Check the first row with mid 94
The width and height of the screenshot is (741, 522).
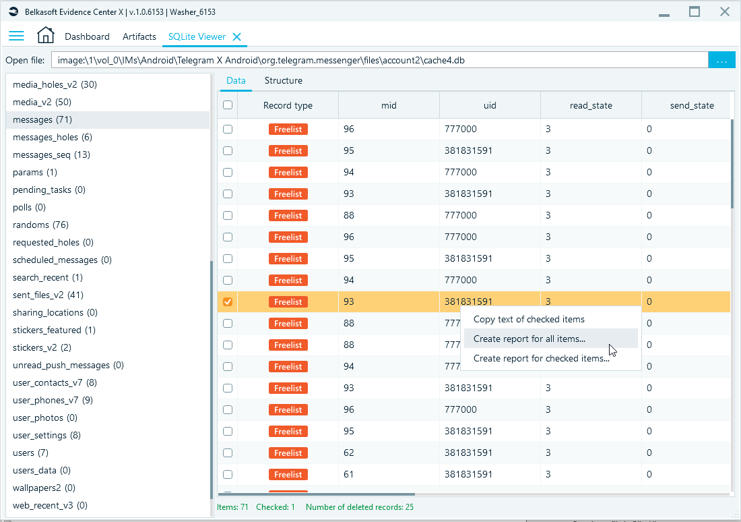tap(228, 172)
